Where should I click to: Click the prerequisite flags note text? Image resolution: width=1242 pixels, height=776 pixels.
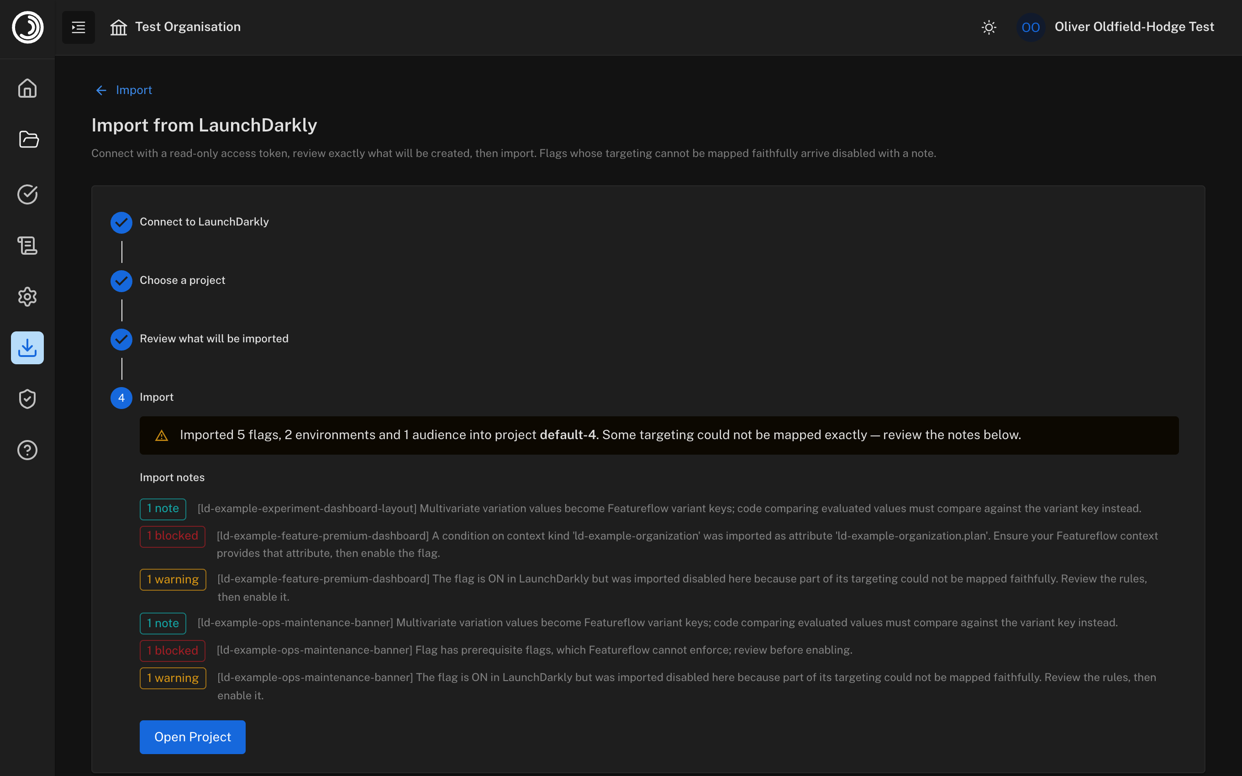(534, 650)
